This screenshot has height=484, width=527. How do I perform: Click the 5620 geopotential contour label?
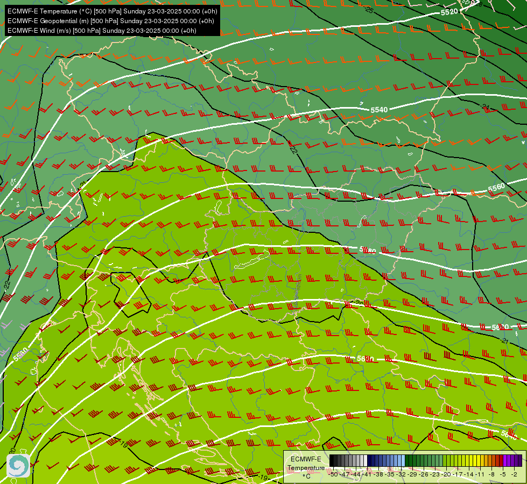tap(366, 359)
